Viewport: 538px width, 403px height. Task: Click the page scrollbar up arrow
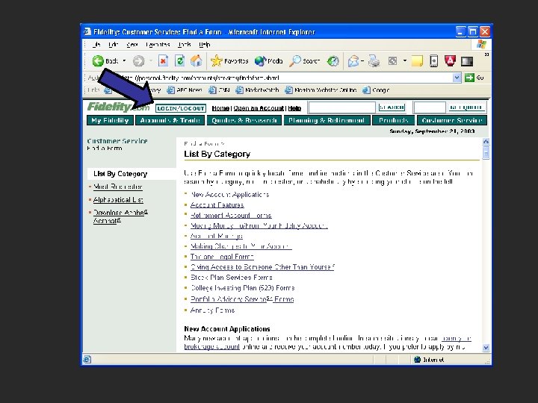pyautogui.click(x=486, y=142)
